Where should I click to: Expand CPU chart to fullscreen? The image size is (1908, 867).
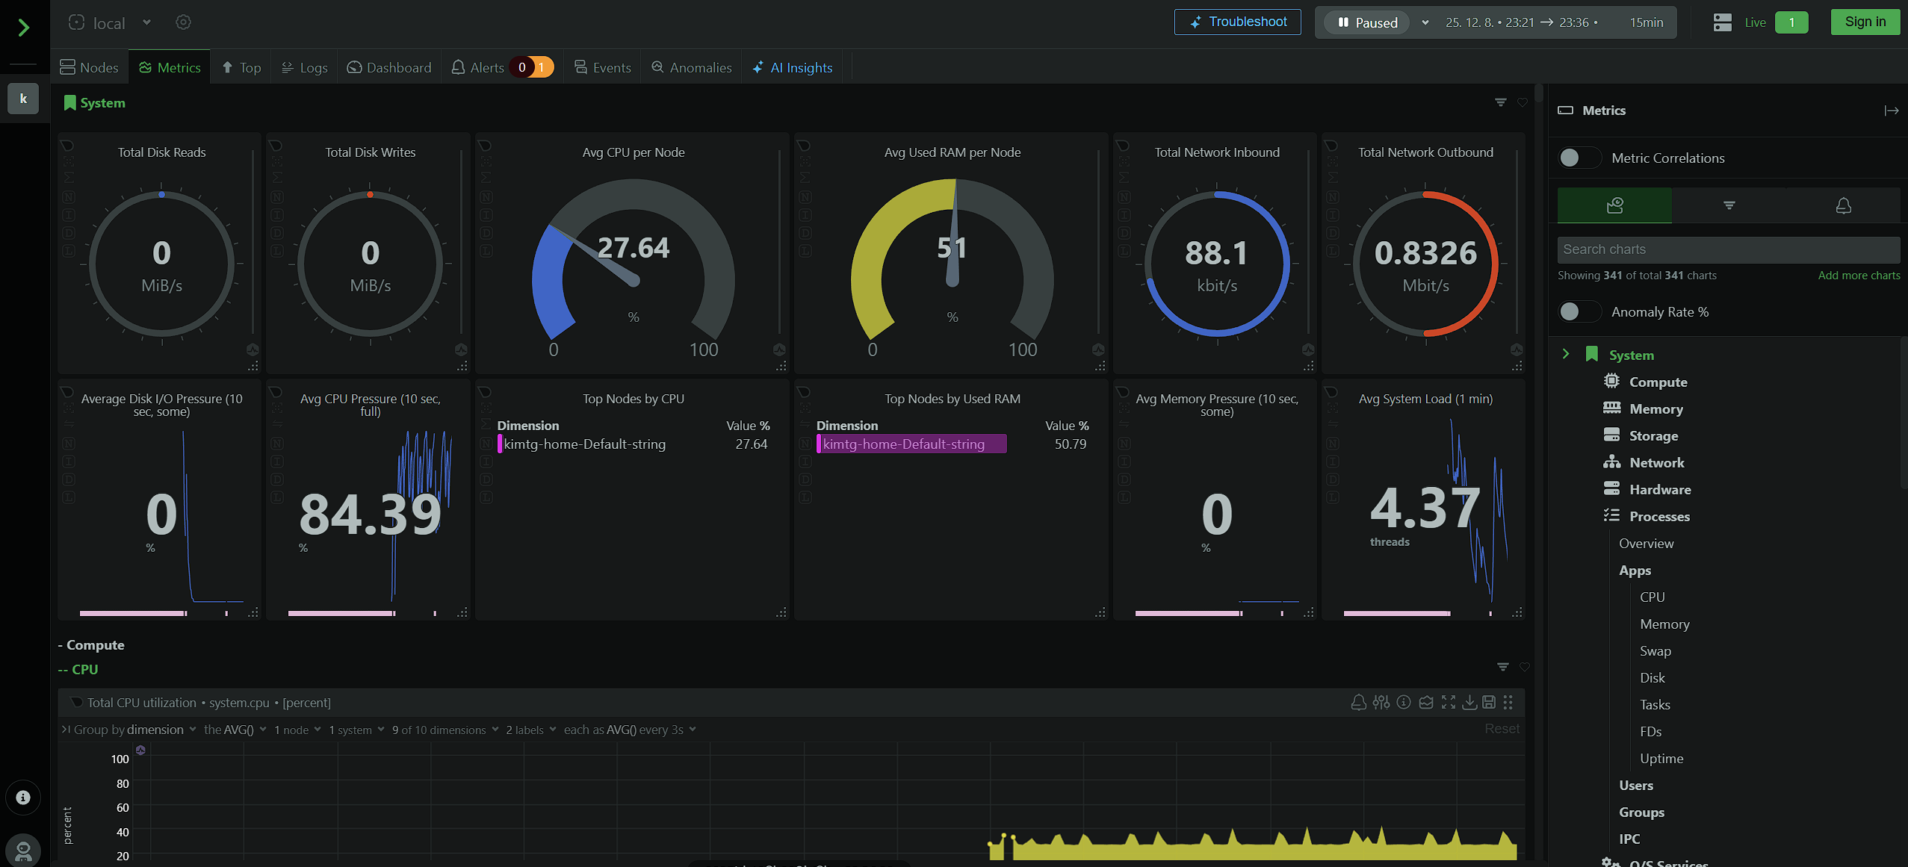tap(1448, 702)
